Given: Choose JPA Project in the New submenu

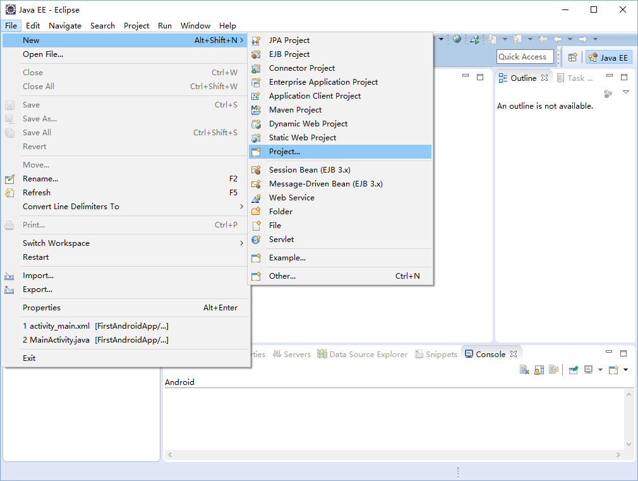Looking at the screenshot, I should tap(340, 40).
